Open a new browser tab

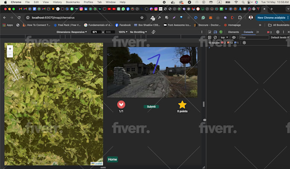(x=272, y=9)
